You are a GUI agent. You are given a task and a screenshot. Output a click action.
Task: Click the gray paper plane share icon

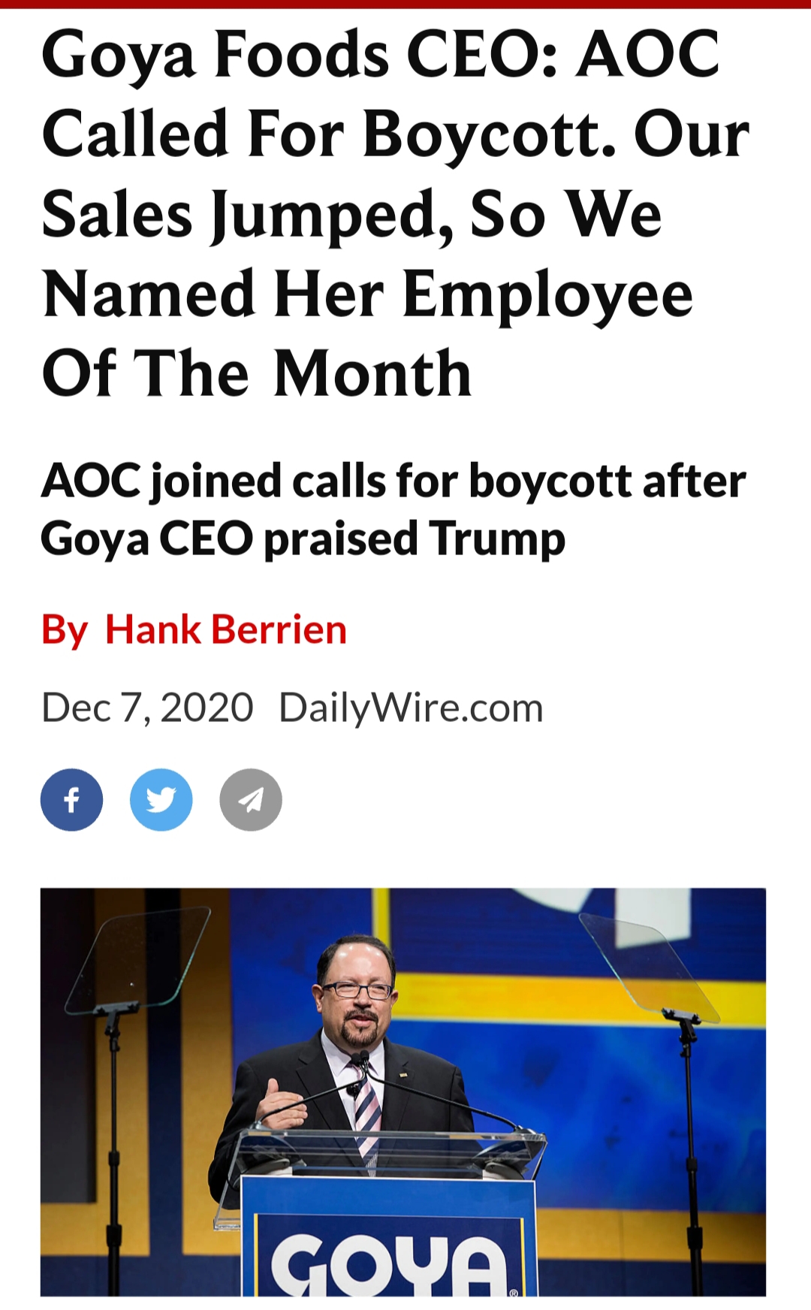click(x=251, y=799)
